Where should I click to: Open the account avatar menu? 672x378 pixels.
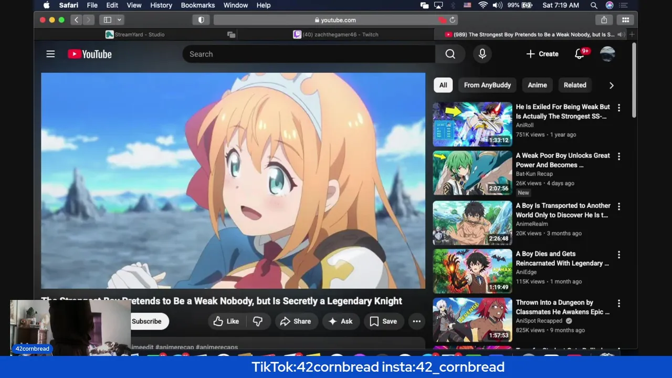[x=607, y=54]
